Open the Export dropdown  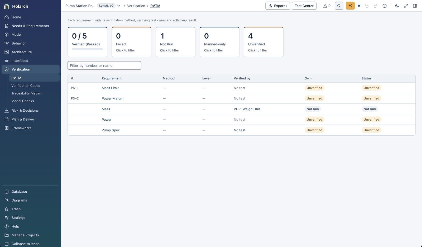278,6
